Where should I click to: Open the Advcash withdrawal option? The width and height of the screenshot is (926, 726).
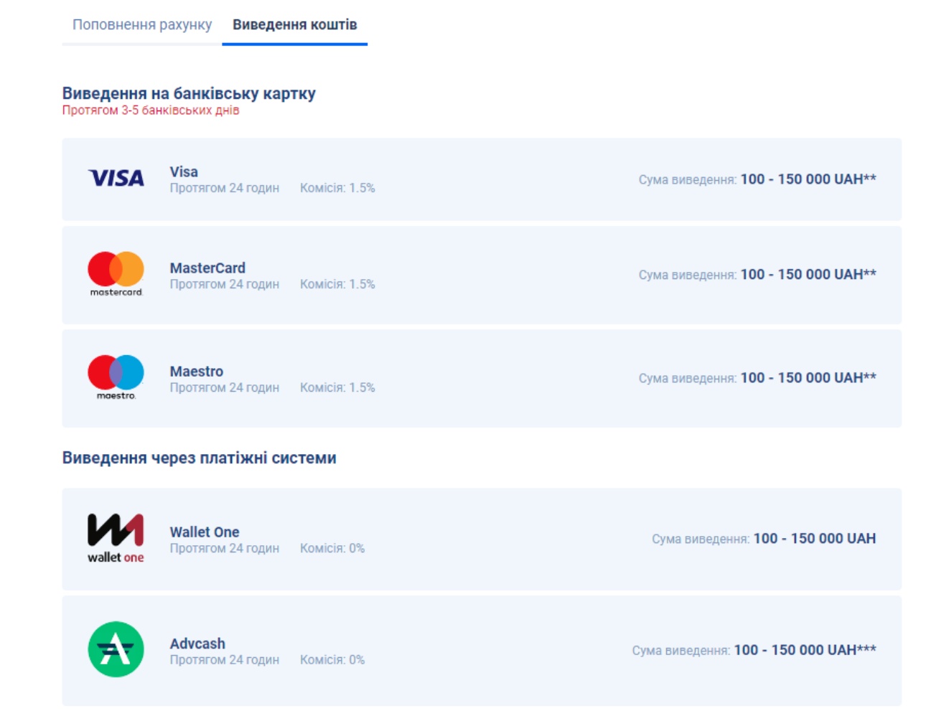point(482,651)
